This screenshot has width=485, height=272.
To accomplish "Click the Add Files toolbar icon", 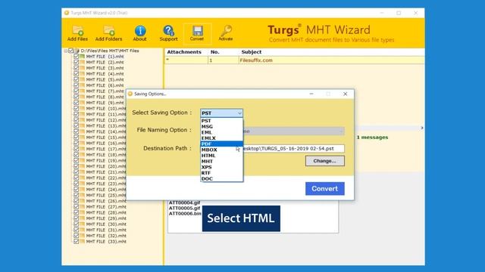I will [77, 30].
